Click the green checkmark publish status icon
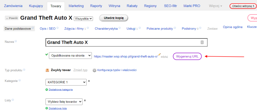Screen dimensions: 257x112 pos(47,54)
